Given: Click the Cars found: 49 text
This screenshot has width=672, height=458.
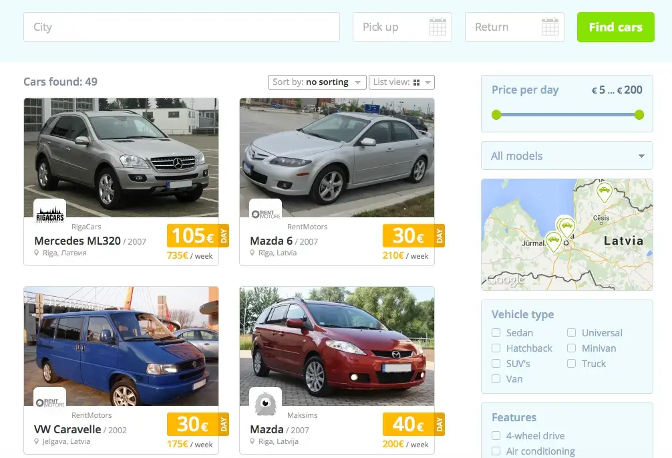Looking at the screenshot, I should pyautogui.click(x=60, y=82).
